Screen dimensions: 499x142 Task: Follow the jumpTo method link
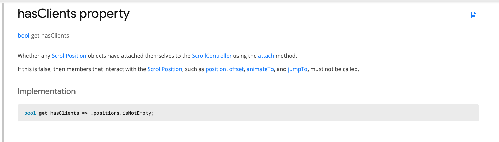298,69
